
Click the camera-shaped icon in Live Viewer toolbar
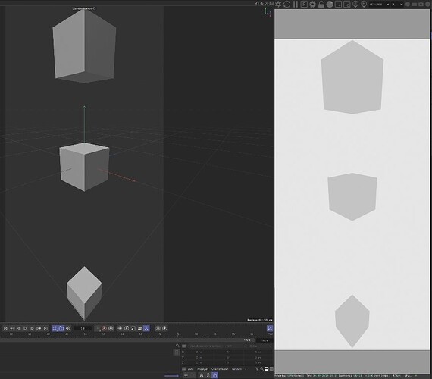[x=421, y=4]
